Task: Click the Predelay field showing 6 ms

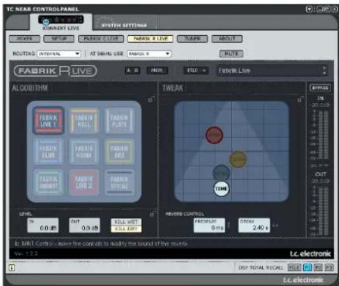Action: pyautogui.click(x=209, y=225)
